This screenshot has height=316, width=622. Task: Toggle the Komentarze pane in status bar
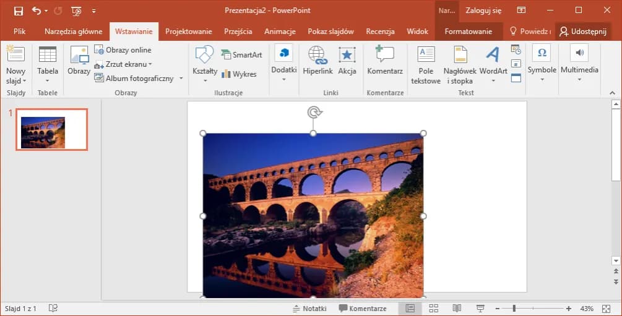click(363, 309)
